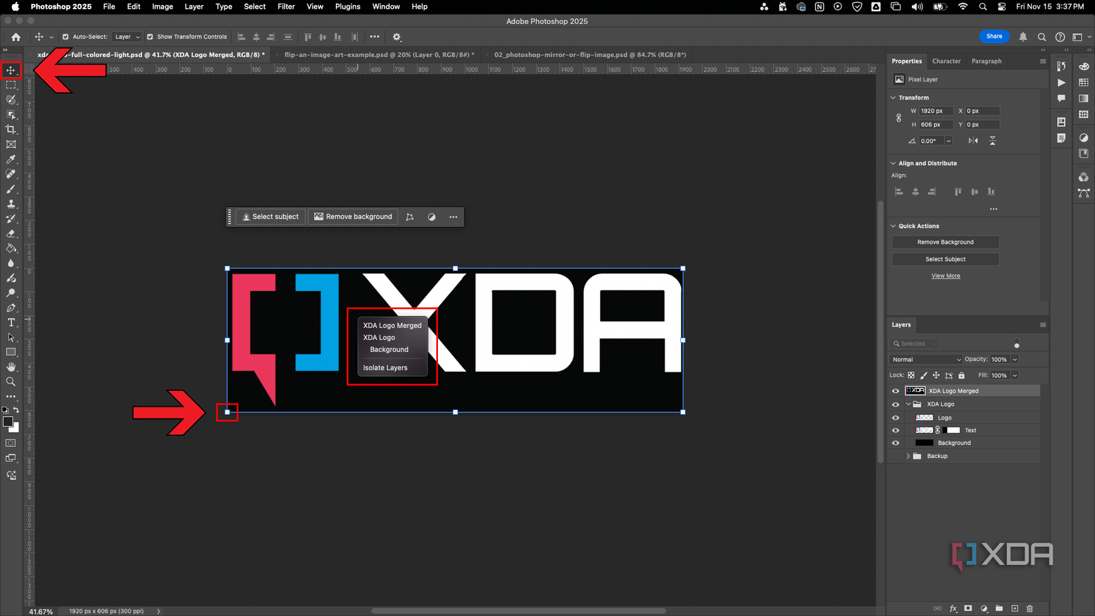This screenshot has width=1095, height=616.
Task: Open rotation angle dropdown
Action: click(948, 141)
